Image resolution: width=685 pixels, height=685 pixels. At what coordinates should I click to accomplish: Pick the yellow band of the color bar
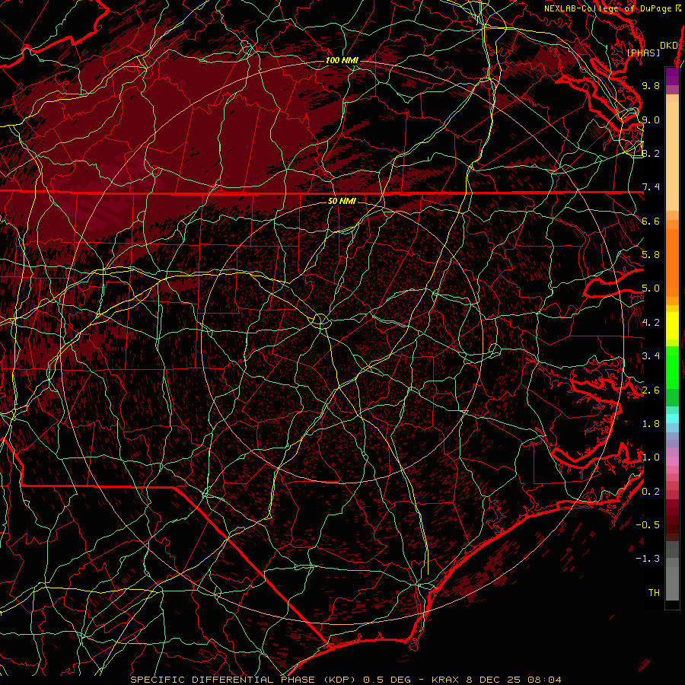[x=672, y=326]
